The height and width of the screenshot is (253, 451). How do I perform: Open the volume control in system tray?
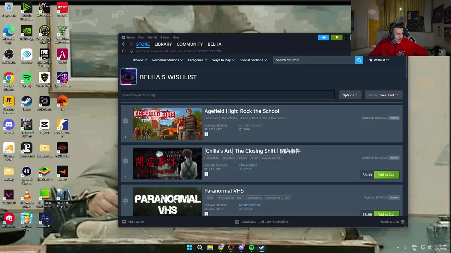(429, 247)
